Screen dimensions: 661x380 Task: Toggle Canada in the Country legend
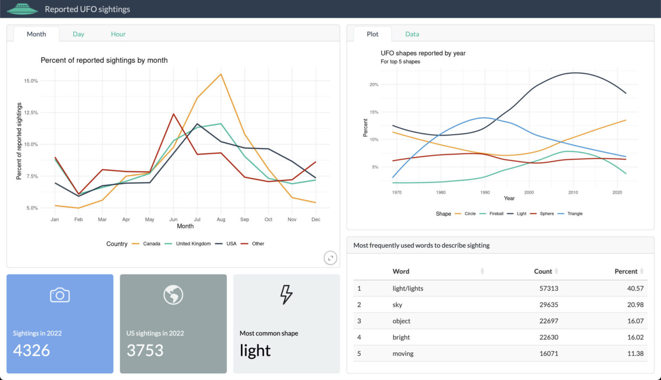151,243
